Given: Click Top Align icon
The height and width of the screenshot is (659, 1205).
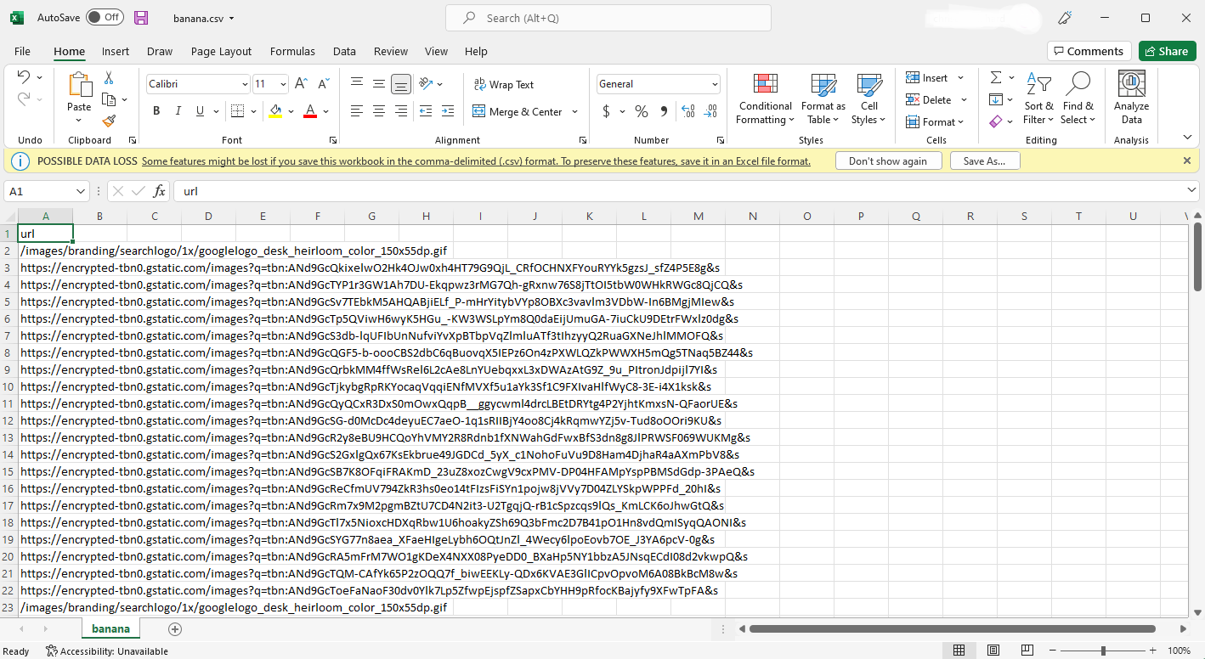Looking at the screenshot, I should [x=357, y=84].
